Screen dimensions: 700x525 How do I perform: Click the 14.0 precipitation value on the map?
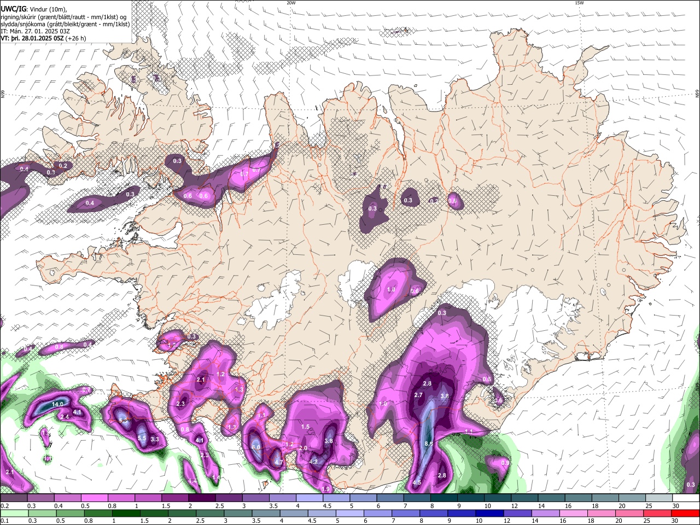(x=58, y=404)
